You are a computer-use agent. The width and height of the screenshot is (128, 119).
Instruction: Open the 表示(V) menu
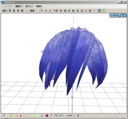[x=29, y=6]
